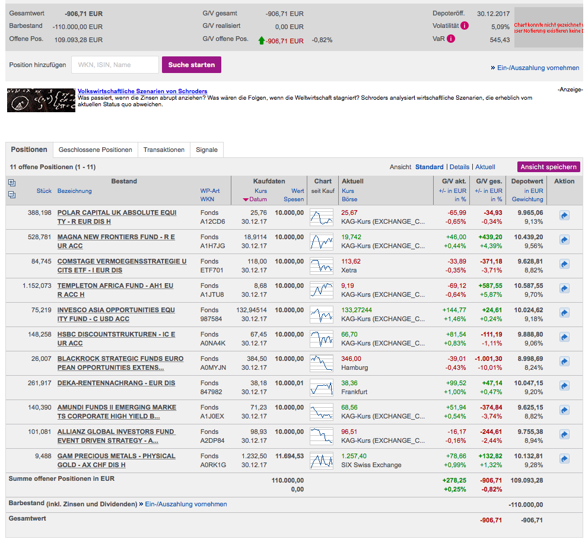Image resolution: width=585 pixels, height=539 pixels.
Task: Open chart thumbnail for Deka-Rentennachrang
Action: coord(321,388)
